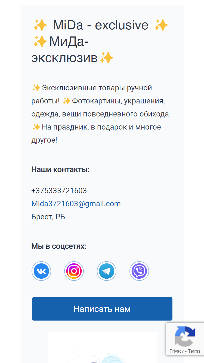Viewport: 204px width, 363px height.
Task: Open the Telegram channel icon
Action: (x=107, y=271)
